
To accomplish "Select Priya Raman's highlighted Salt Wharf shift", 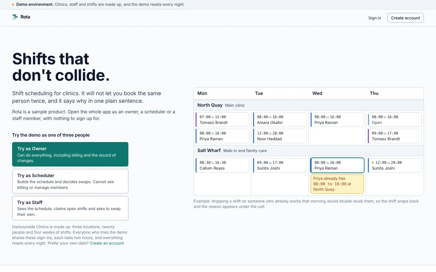I will click(x=337, y=165).
